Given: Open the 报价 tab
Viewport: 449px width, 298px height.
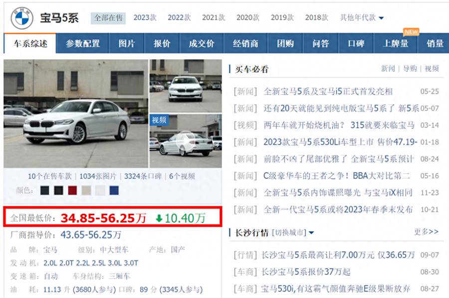Looking at the screenshot, I should 162,43.
